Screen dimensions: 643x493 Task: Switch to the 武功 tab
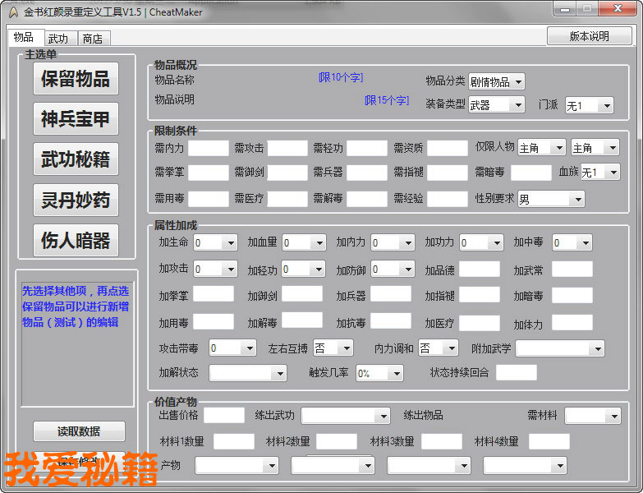point(57,39)
